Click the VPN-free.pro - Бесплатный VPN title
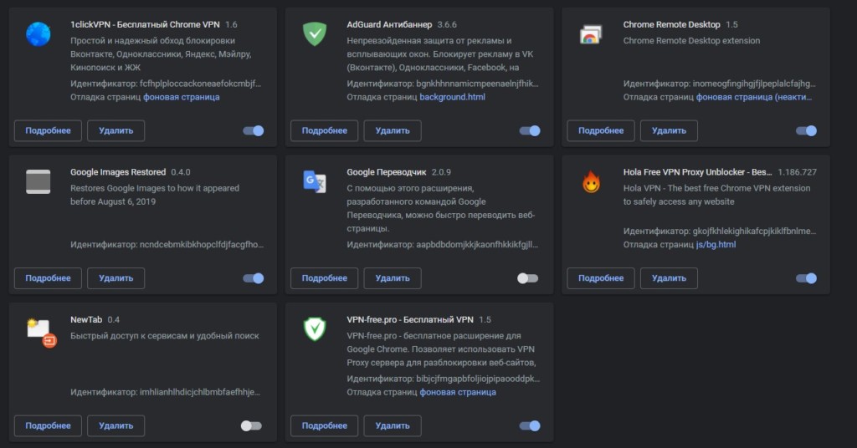Image resolution: width=857 pixels, height=448 pixels. 410,320
